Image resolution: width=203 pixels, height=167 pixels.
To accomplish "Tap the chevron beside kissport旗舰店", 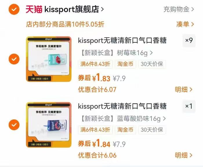I will [x=102, y=9].
